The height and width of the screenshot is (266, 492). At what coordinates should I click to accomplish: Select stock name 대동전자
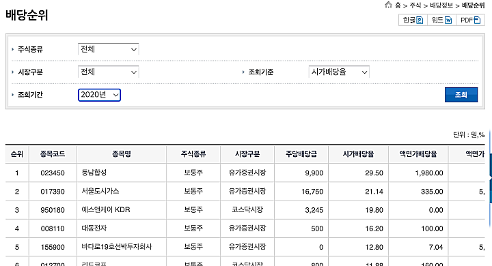pos(94,228)
